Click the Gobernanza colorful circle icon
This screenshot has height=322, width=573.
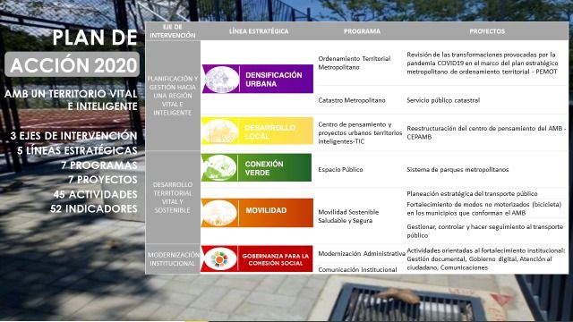click(x=219, y=258)
